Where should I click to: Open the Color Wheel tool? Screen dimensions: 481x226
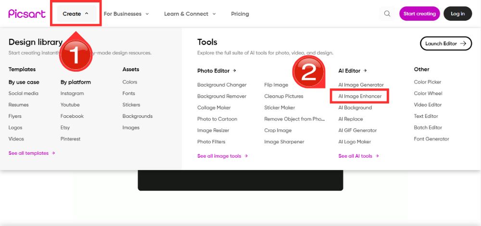click(428, 93)
